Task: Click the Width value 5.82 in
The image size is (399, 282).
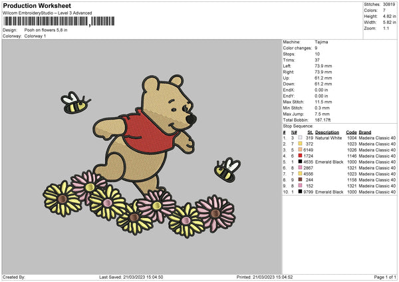Action: point(389,23)
